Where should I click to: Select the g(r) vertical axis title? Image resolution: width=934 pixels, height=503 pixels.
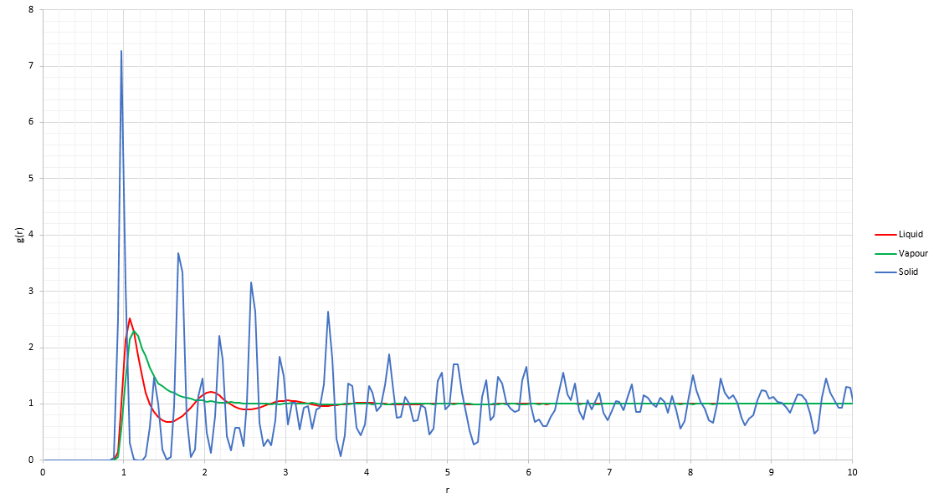(x=19, y=235)
